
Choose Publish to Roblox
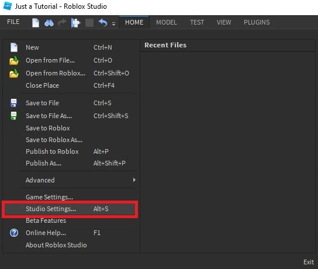tap(70, 151)
